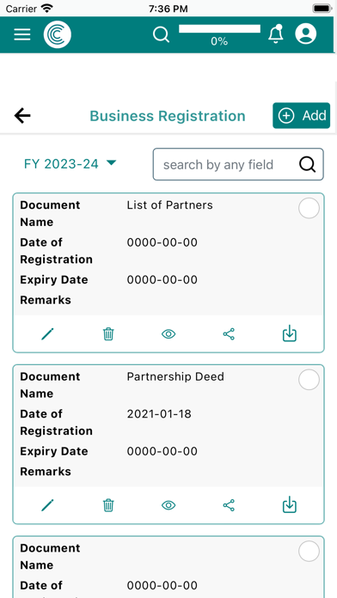Open search from the header bar
The image size is (337, 598).
[161, 34]
